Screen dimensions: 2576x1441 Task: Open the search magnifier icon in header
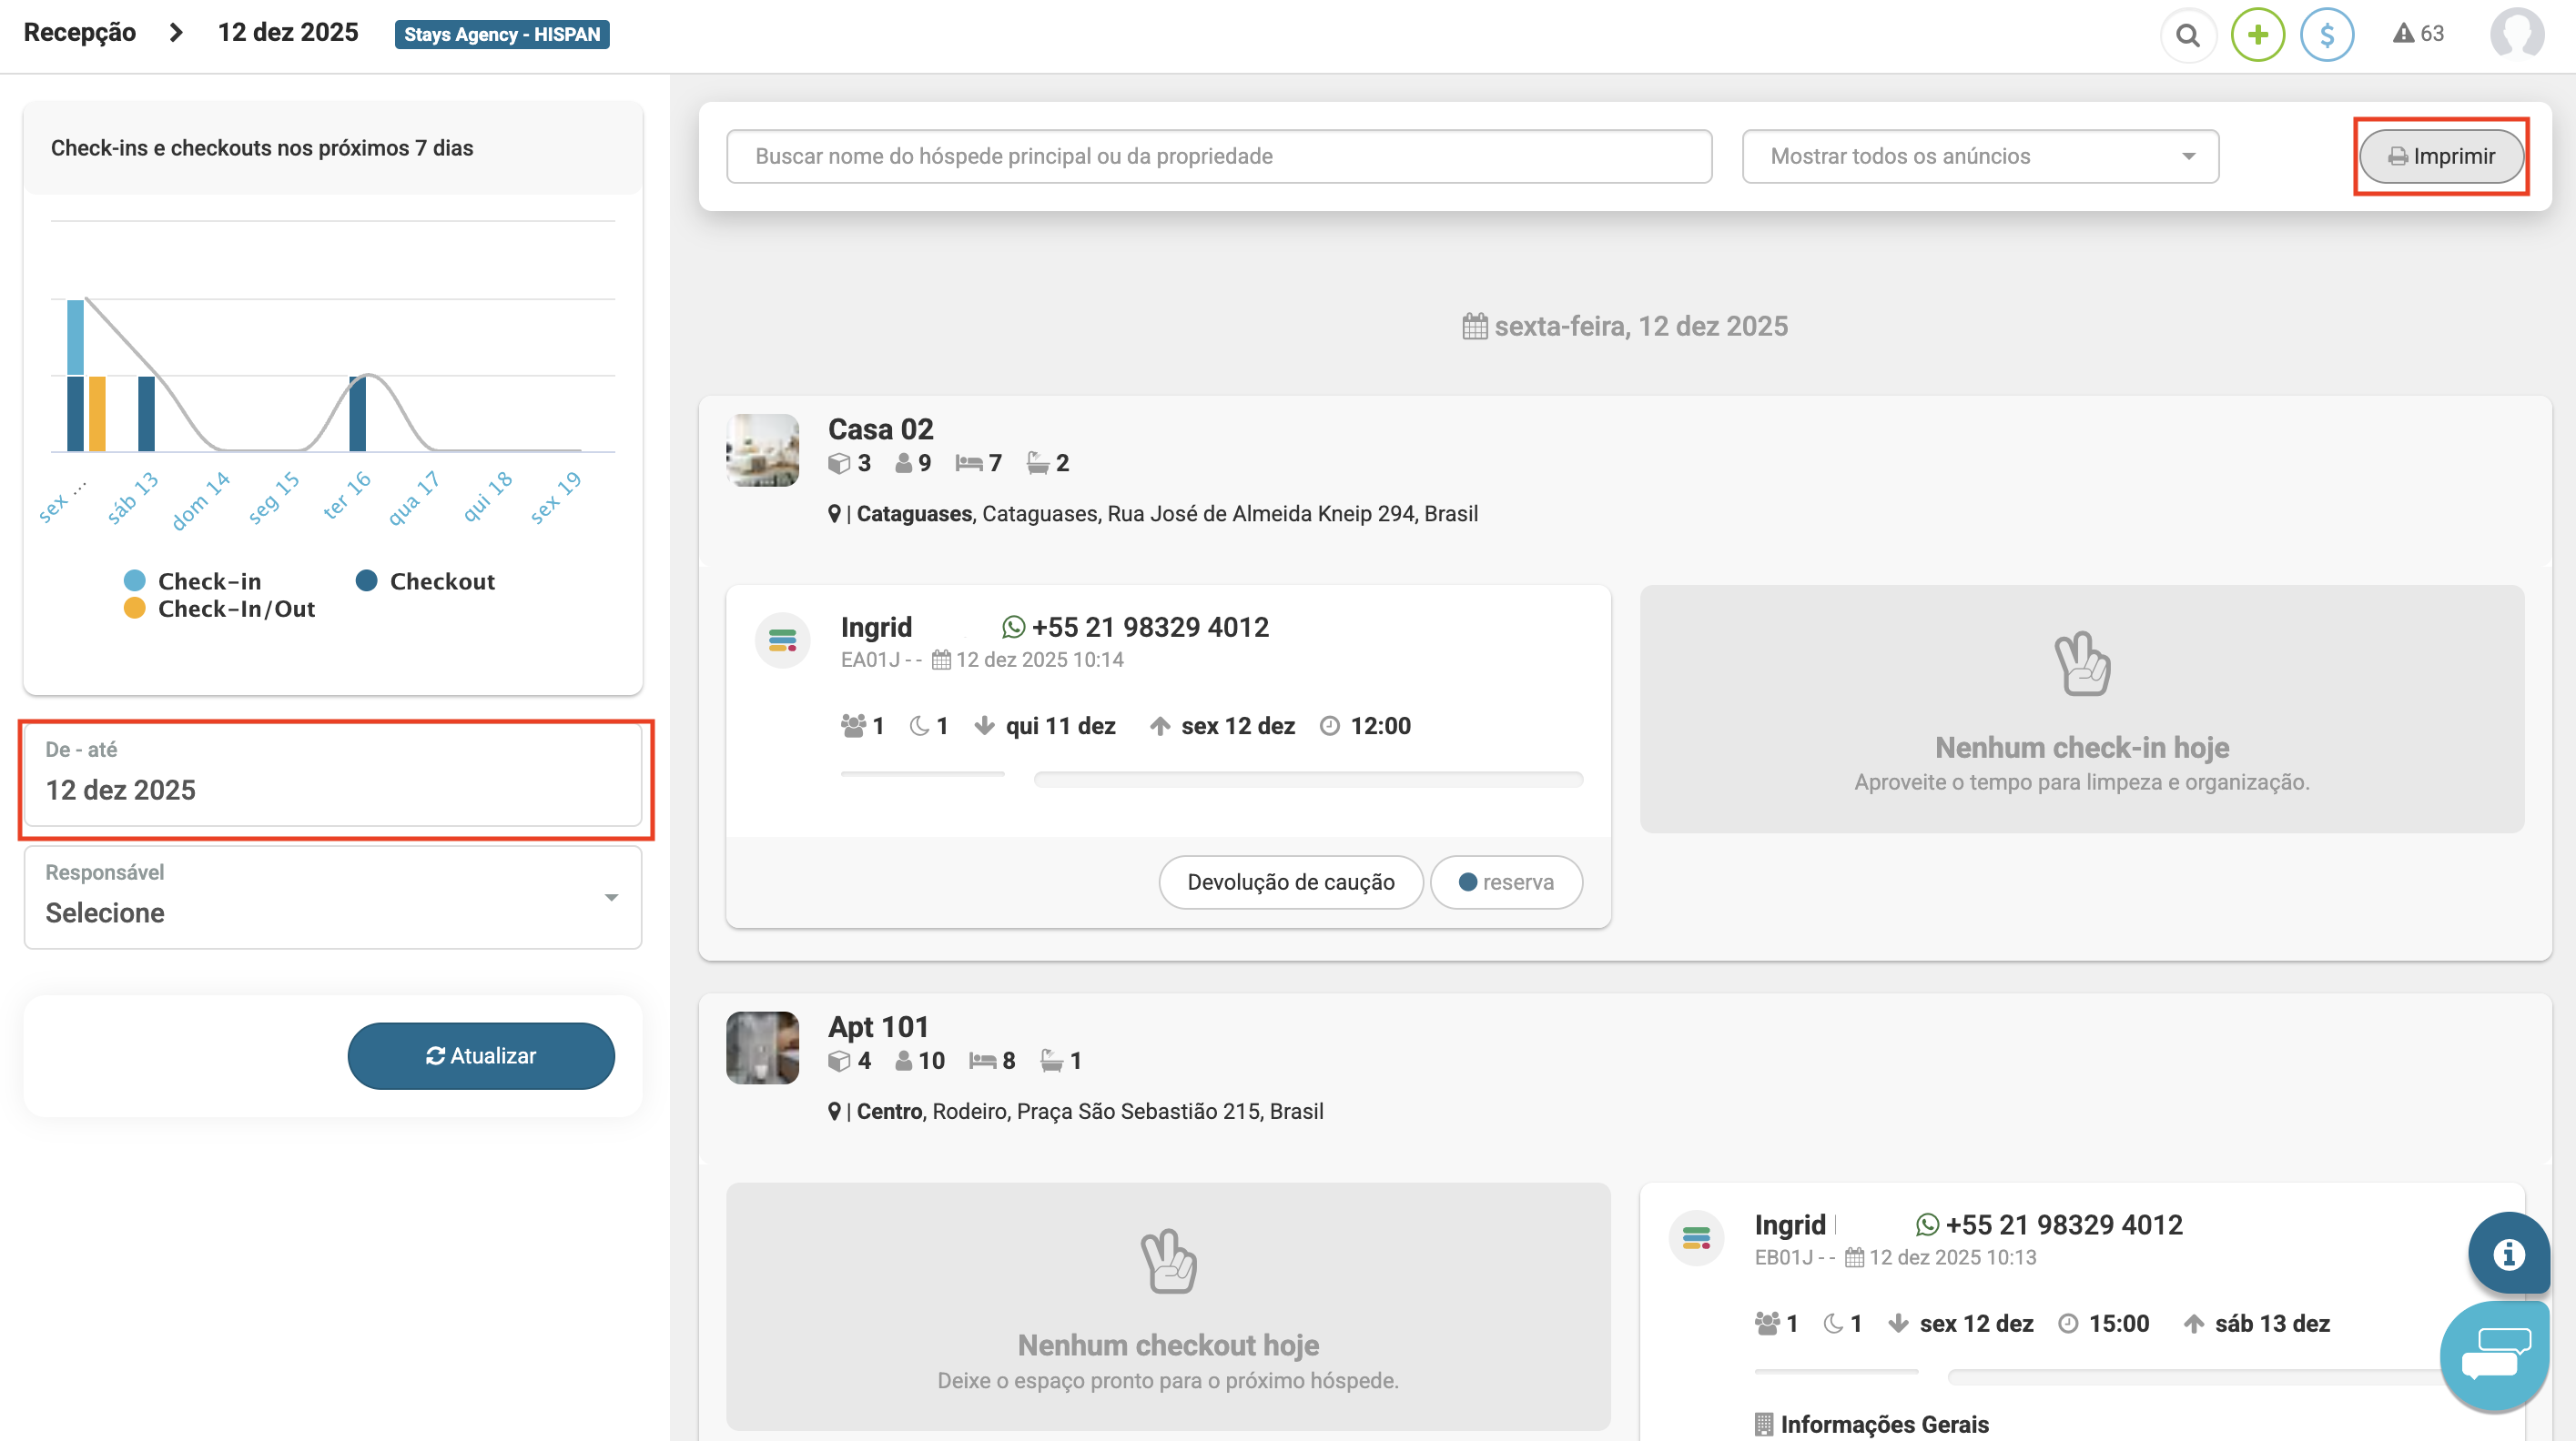click(x=2187, y=35)
